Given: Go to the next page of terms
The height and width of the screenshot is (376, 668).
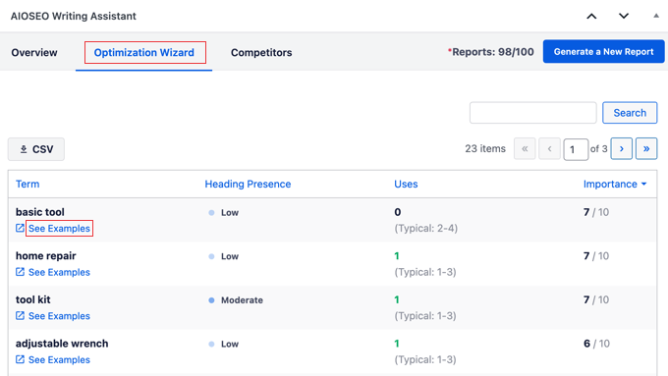Looking at the screenshot, I should click(x=622, y=148).
